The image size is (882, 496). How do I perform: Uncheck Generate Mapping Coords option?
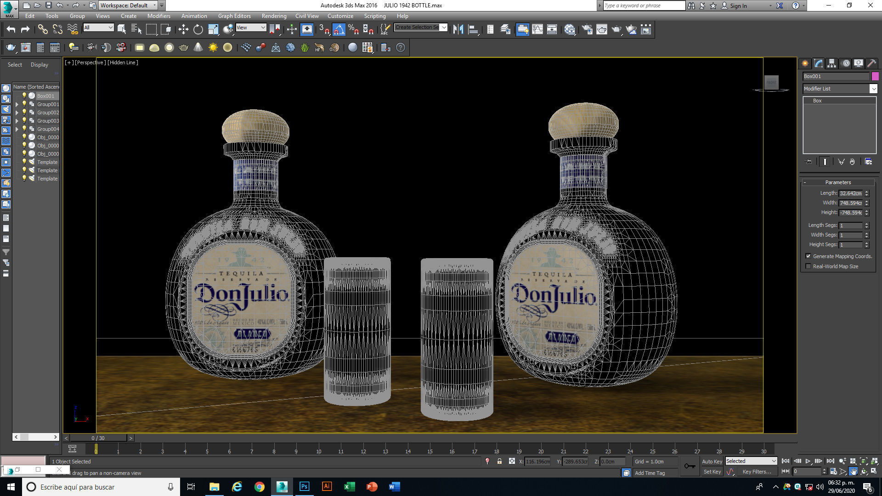[x=808, y=256]
